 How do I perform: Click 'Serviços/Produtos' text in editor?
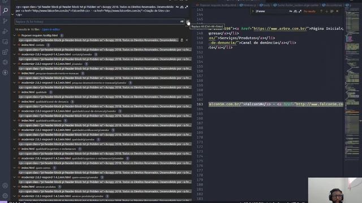tap(238, 38)
